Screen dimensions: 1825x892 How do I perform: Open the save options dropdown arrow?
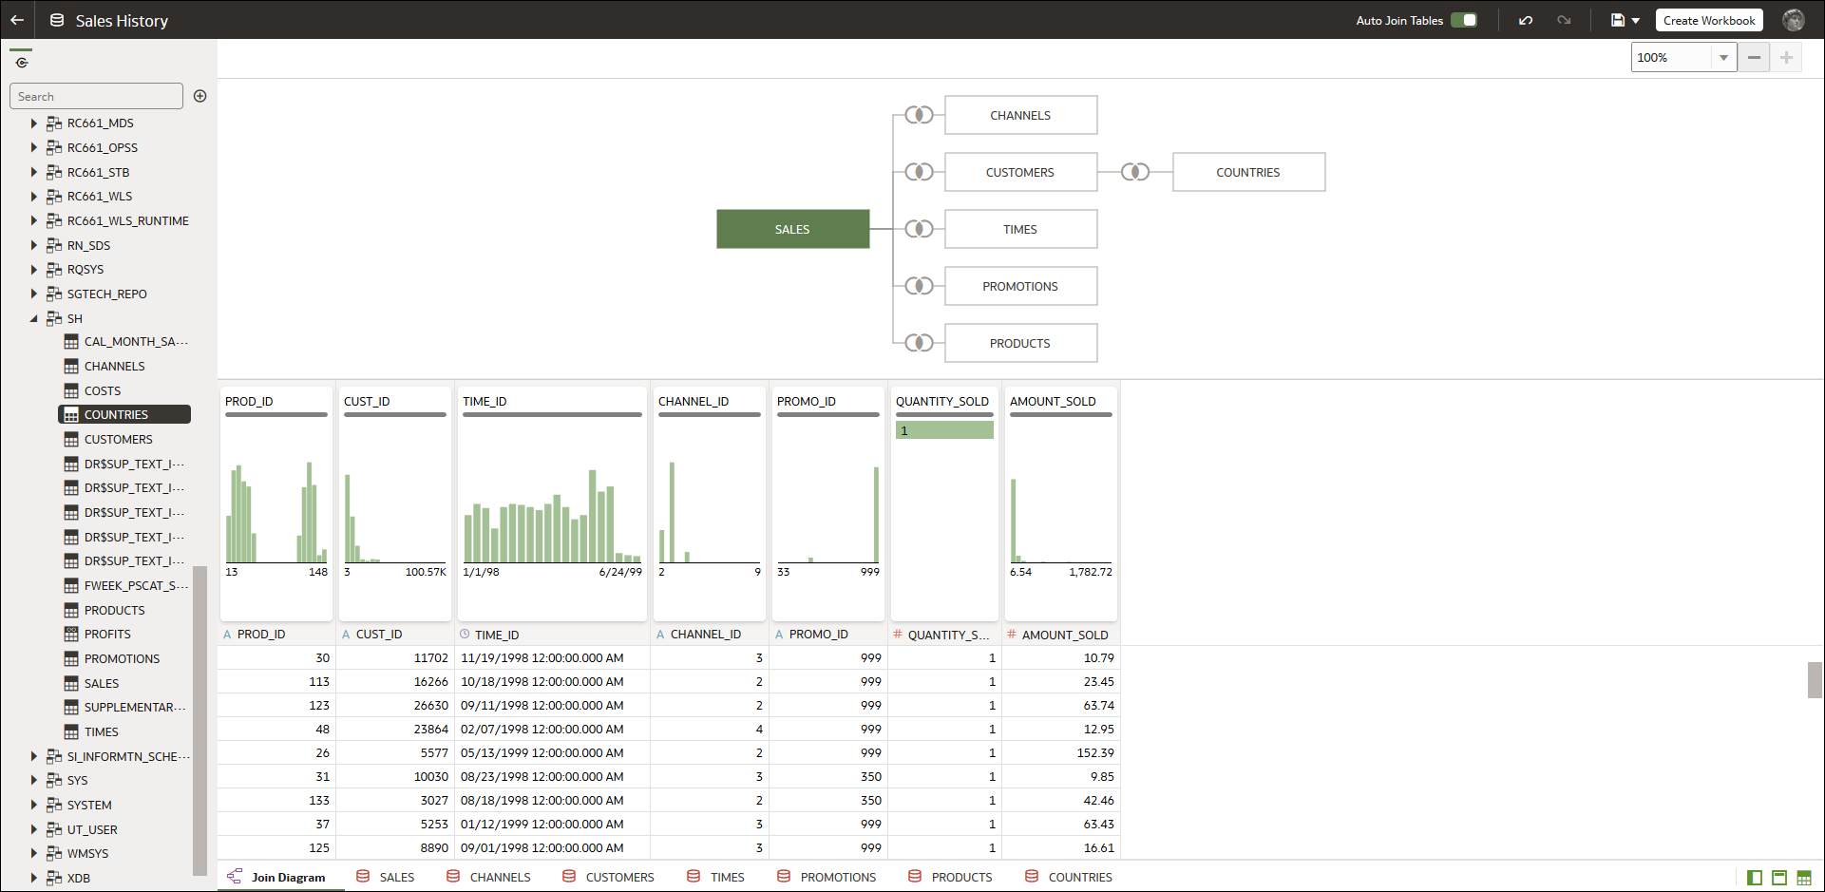1634,20
